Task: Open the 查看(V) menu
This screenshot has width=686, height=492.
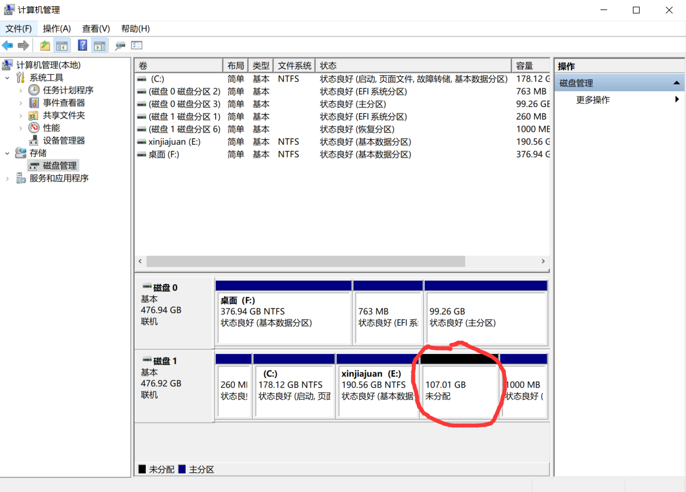Action: pyautogui.click(x=96, y=29)
